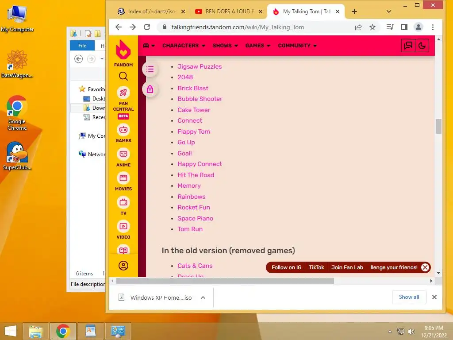This screenshot has width=453, height=340.
Task: Open a new Chrome tab
Action: click(354, 12)
